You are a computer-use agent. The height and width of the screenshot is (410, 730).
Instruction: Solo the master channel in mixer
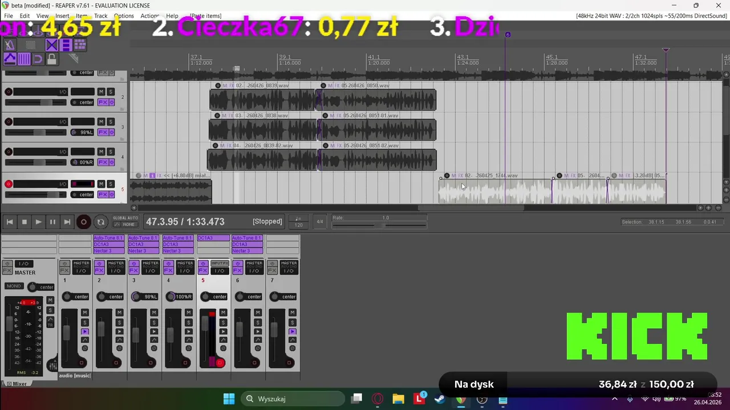tap(50, 310)
